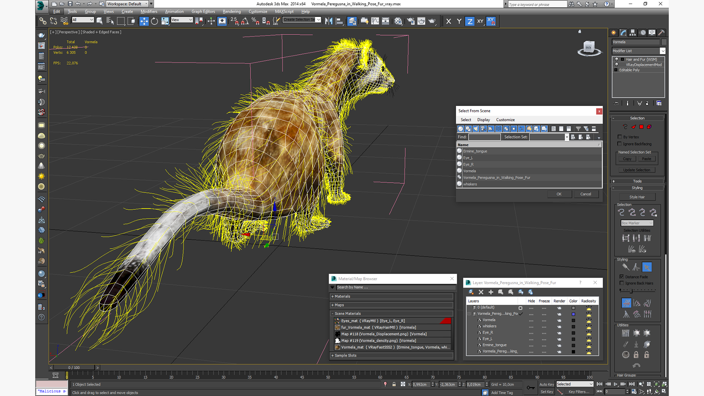The height and width of the screenshot is (396, 704).
Task: Open the Material Editor icon
Action: 398,21
